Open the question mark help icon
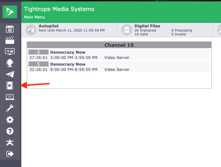 point(10,131)
